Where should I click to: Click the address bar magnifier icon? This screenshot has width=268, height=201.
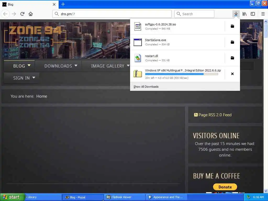tap(57, 14)
